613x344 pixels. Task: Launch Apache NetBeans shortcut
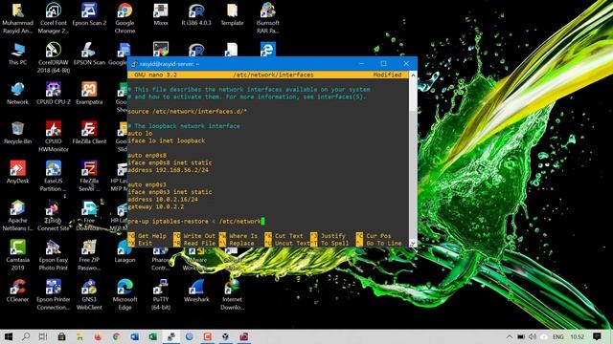coord(17,215)
